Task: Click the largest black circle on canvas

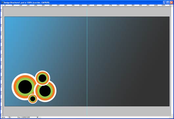Action: 25,87
